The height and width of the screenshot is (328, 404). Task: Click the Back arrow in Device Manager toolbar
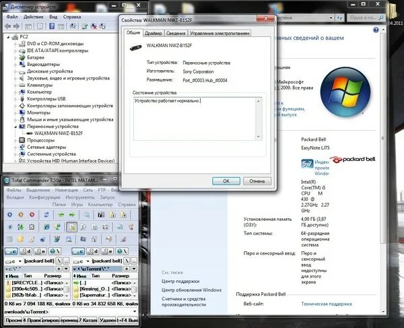pyautogui.click(x=7, y=26)
